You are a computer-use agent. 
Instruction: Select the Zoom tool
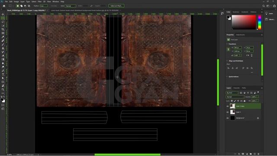(x=3, y=90)
